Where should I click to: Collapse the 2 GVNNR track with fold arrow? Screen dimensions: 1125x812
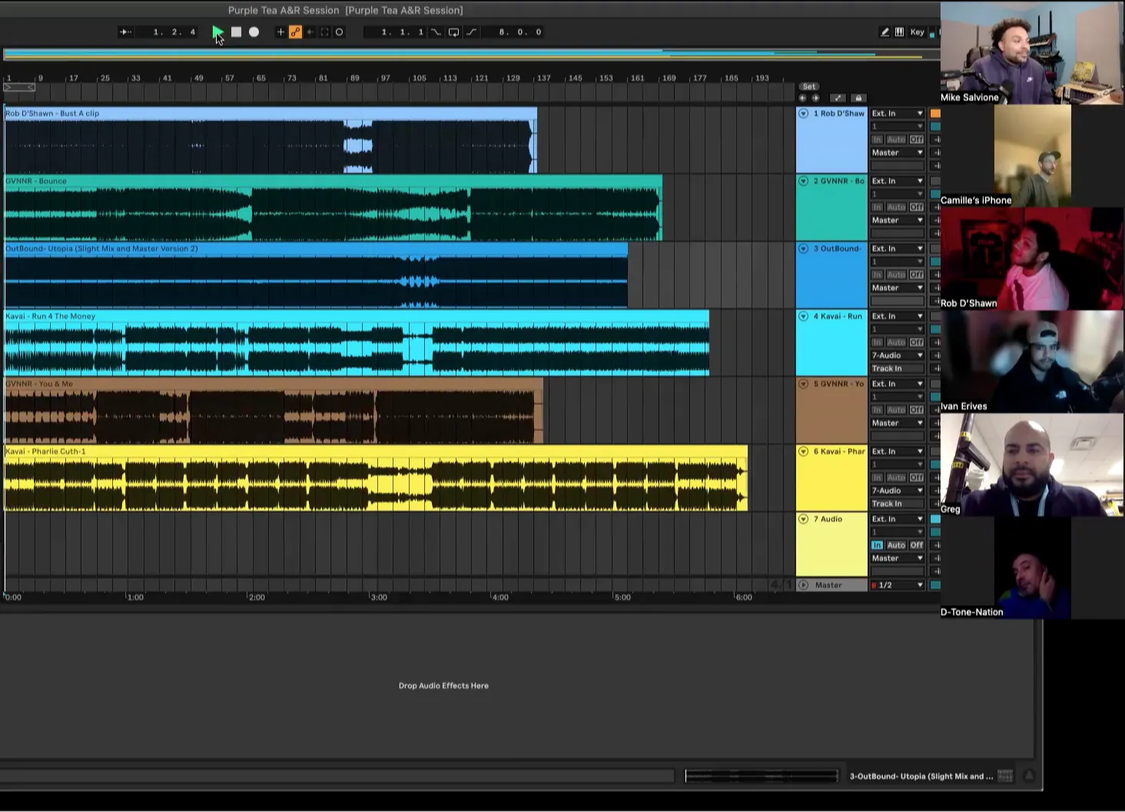[x=804, y=181]
